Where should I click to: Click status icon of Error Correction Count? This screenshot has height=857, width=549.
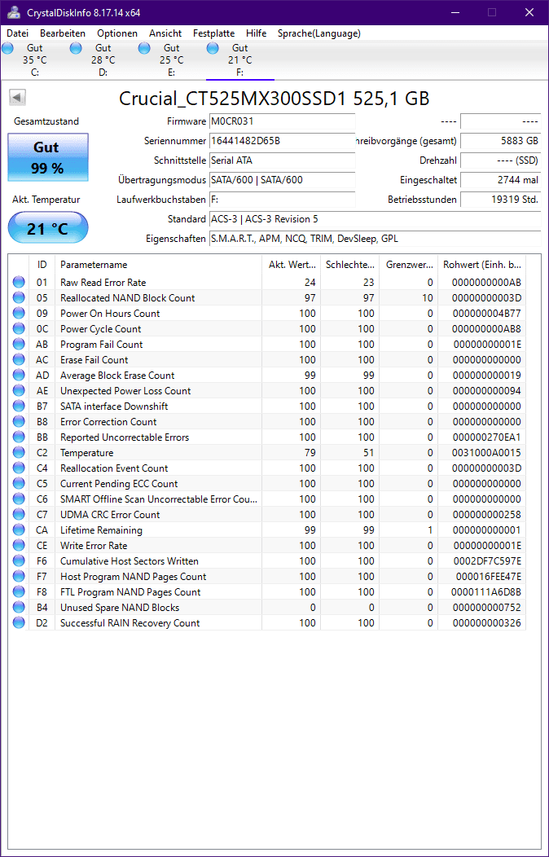point(19,422)
